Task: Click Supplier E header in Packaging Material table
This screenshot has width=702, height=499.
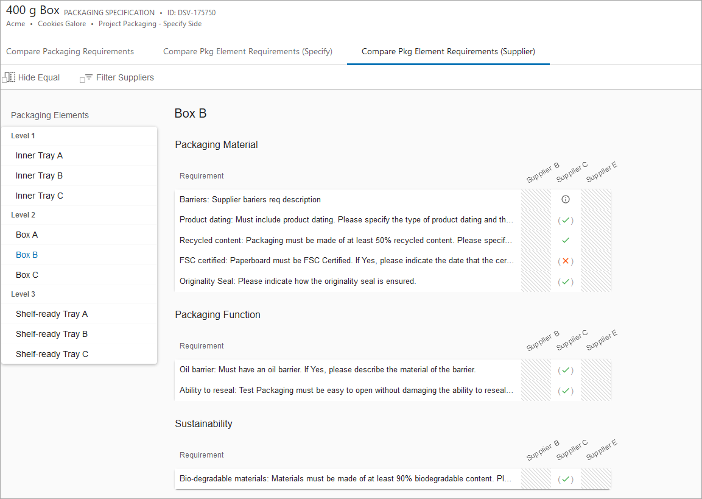Action: coord(602,172)
